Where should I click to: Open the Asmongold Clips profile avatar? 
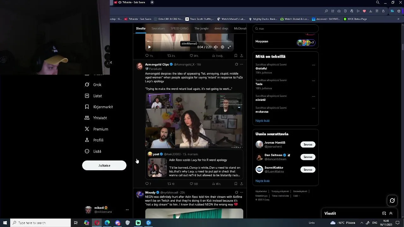[140, 66]
